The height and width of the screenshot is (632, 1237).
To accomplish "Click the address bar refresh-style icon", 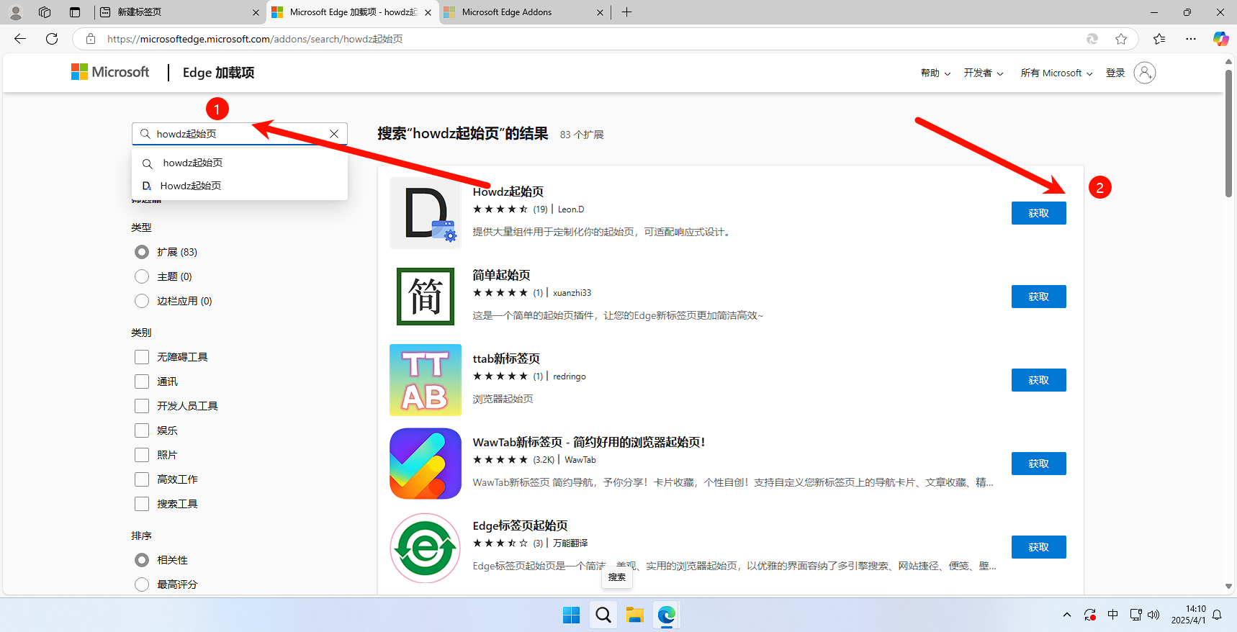I will [x=1092, y=39].
